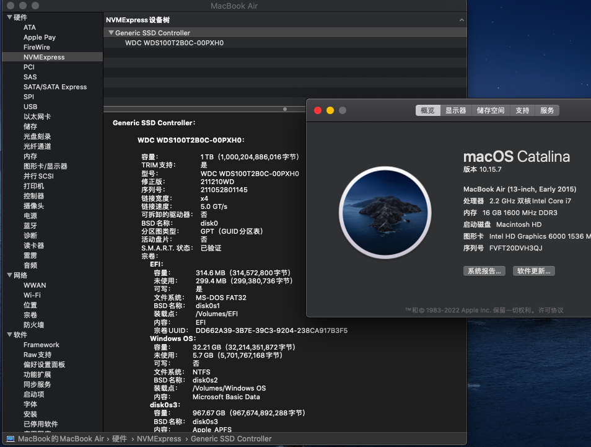This screenshot has width=591, height=447.
Task: Click the serial number FVFT20DVH3QJ
Action: (x=515, y=248)
